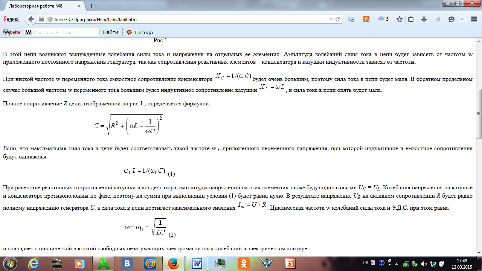Collapse the toolbar with small up chevron
Viewport: 482px width, 271px height.
(462, 19)
